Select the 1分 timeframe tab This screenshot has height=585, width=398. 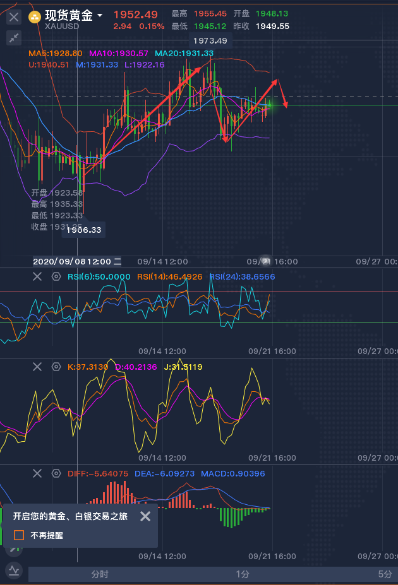click(243, 574)
